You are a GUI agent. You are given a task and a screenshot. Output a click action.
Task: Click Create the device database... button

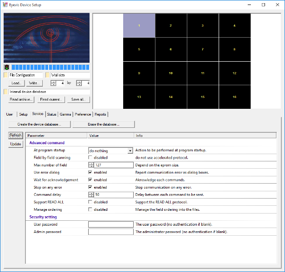coord(39,124)
